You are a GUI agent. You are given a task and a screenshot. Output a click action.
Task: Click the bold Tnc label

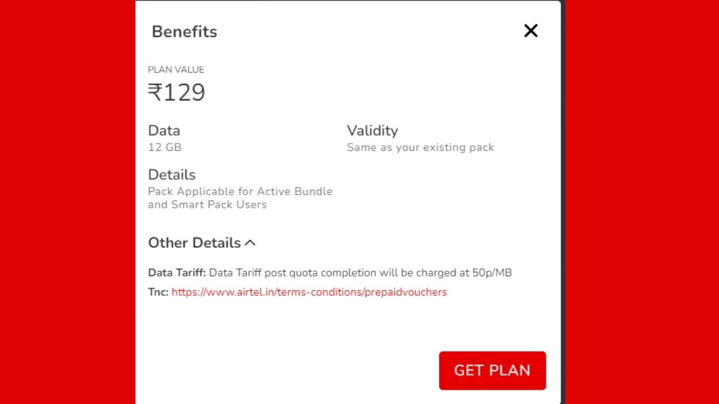tap(159, 293)
